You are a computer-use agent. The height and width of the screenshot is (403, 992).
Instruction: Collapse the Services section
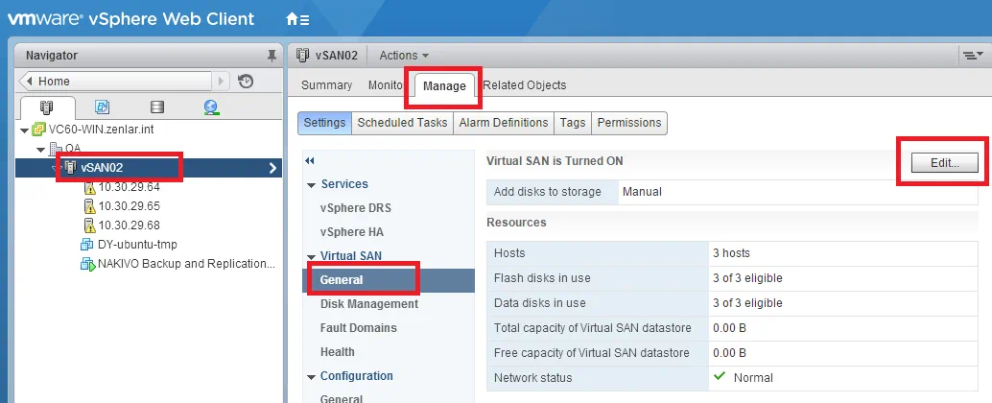[x=311, y=184]
